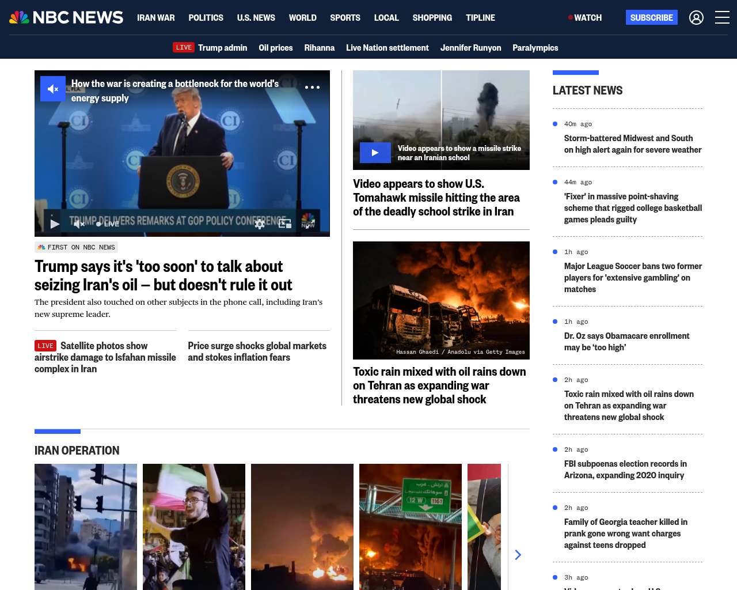Click the LIVE badge beside Trump admin

[x=184, y=47]
